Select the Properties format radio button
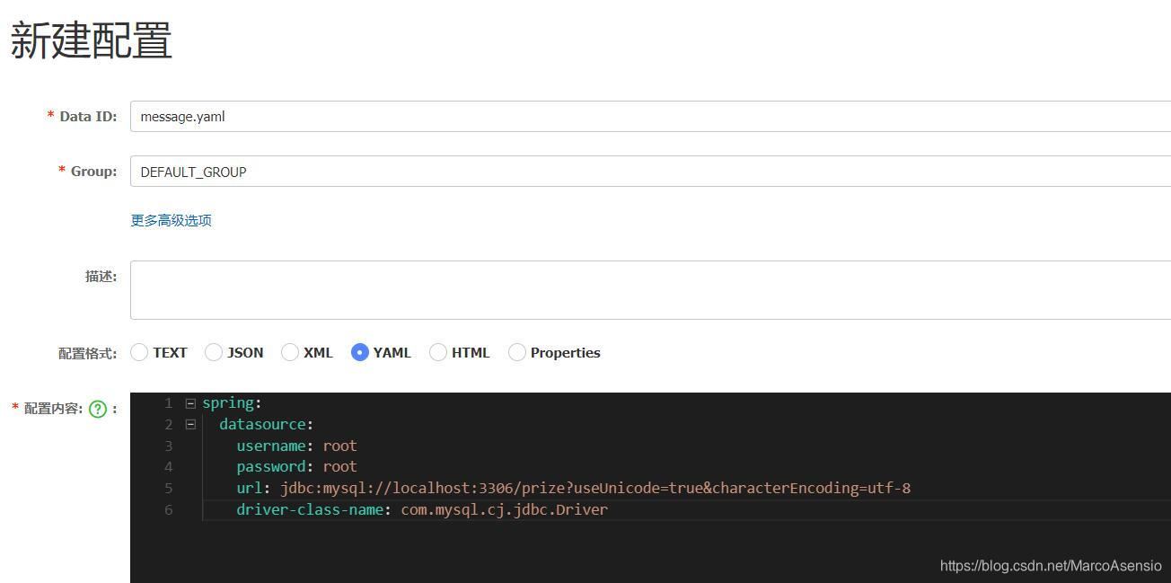The width and height of the screenshot is (1171, 583). pos(517,352)
